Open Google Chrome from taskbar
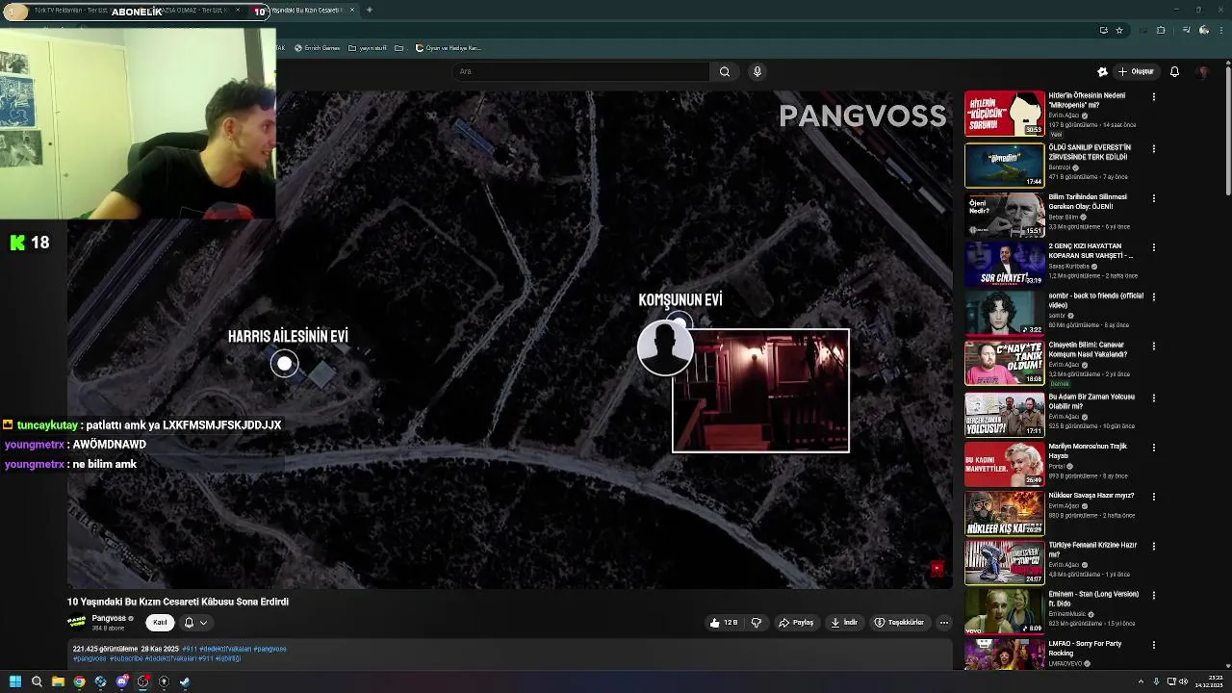Image resolution: width=1232 pixels, height=693 pixels. (x=79, y=681)
